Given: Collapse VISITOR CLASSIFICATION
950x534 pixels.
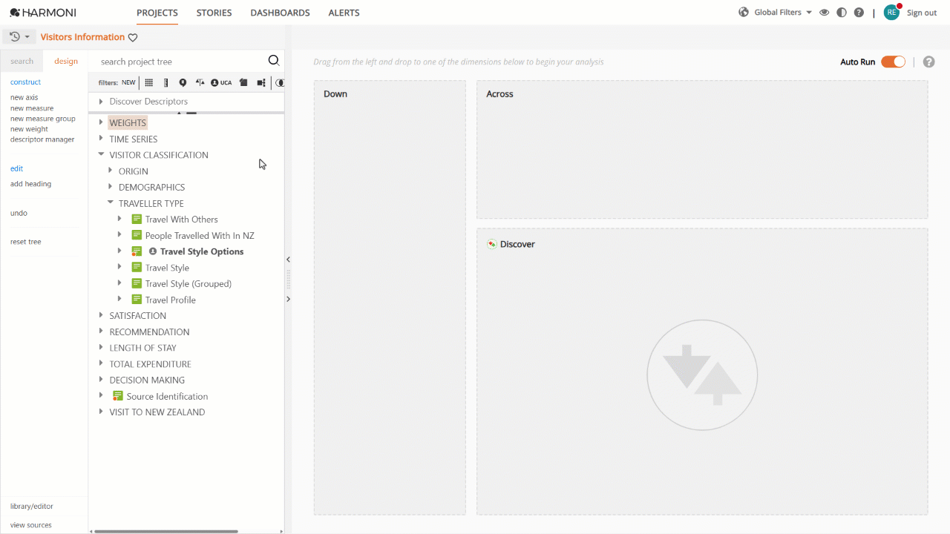Looking at the screenshot, I should point(101,155).
